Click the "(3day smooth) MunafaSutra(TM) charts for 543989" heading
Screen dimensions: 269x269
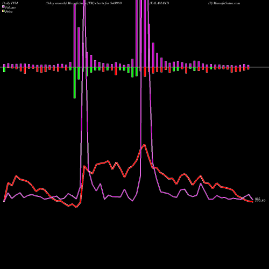(84, 3)
